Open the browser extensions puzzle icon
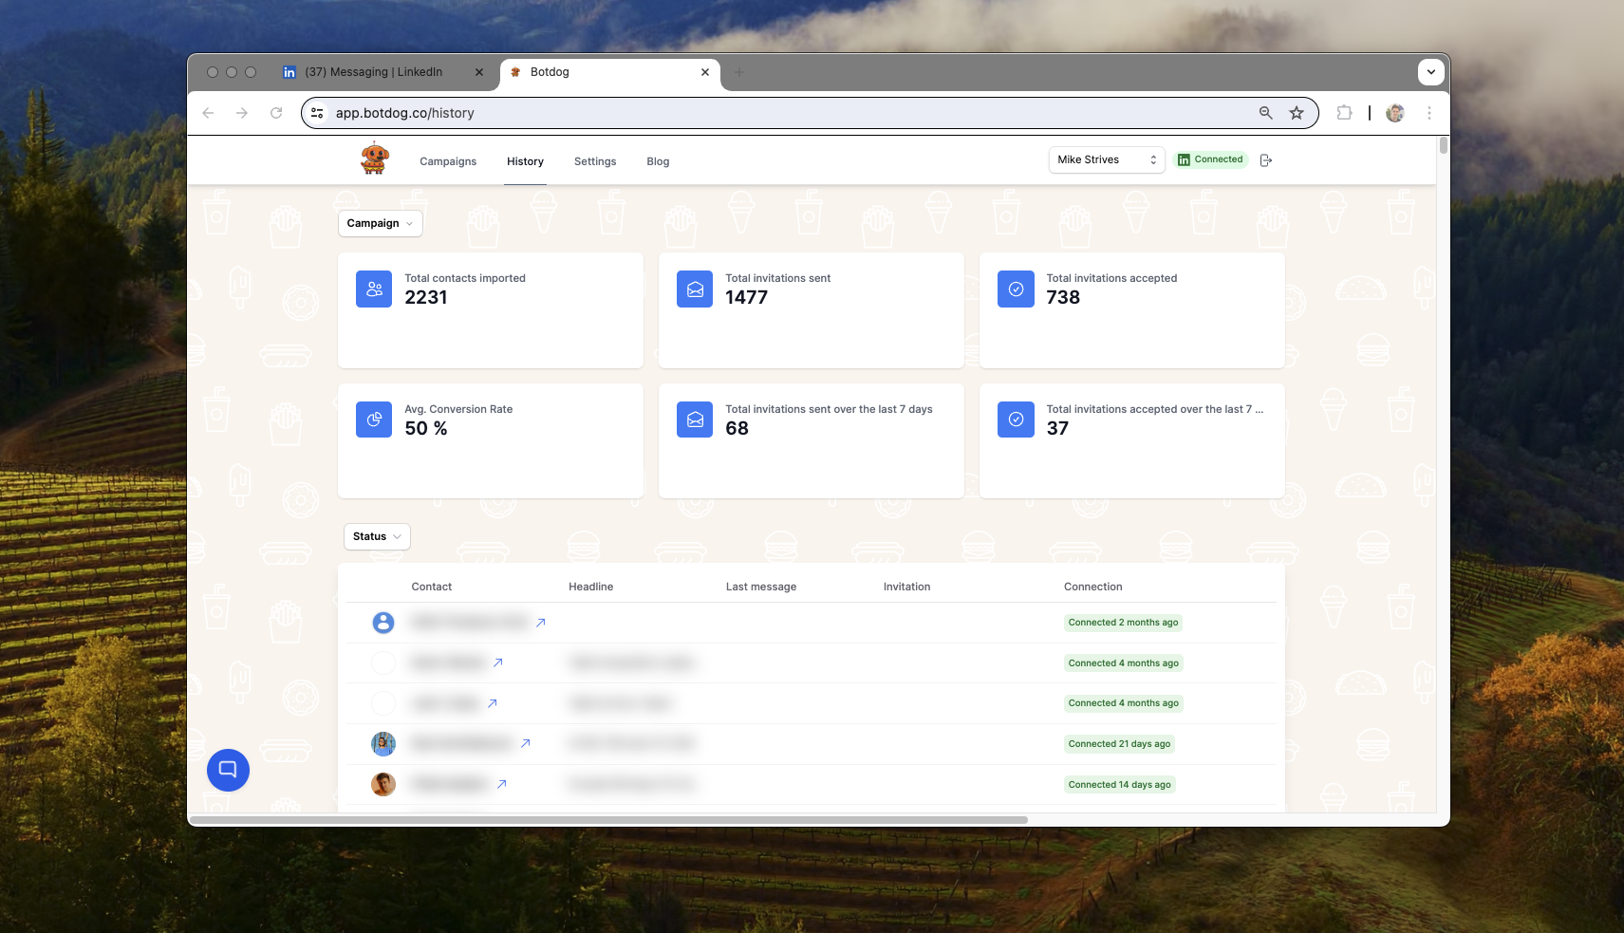 point(1344,113)
